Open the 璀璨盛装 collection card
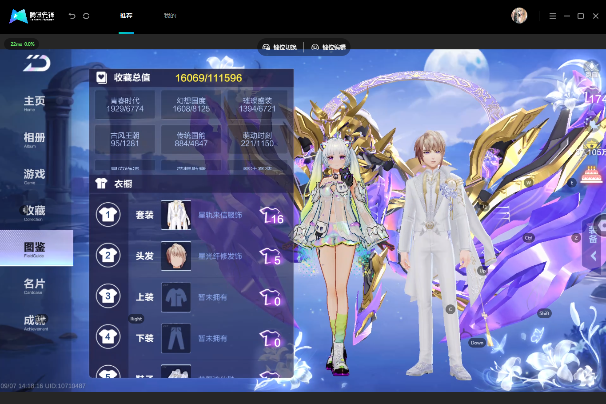 257,104
